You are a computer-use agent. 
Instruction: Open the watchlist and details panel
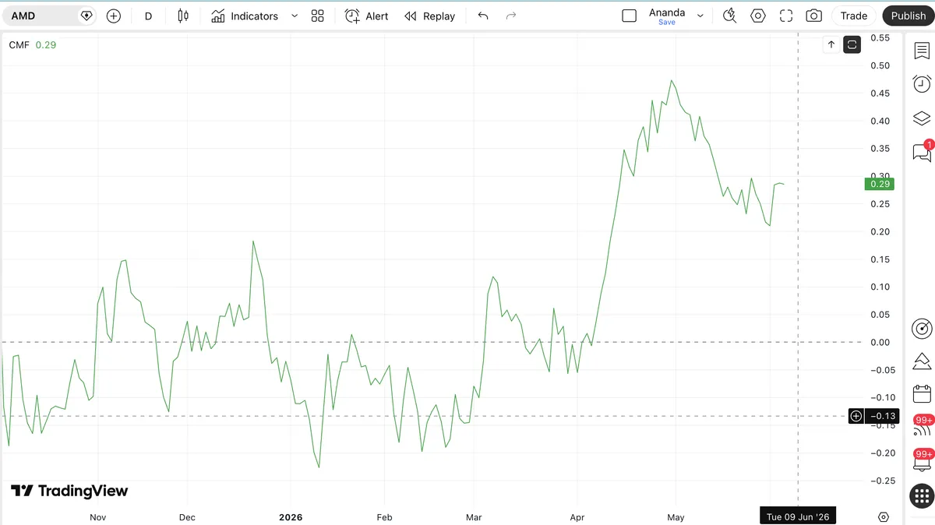pyautogui.click(x=922, y=51)
